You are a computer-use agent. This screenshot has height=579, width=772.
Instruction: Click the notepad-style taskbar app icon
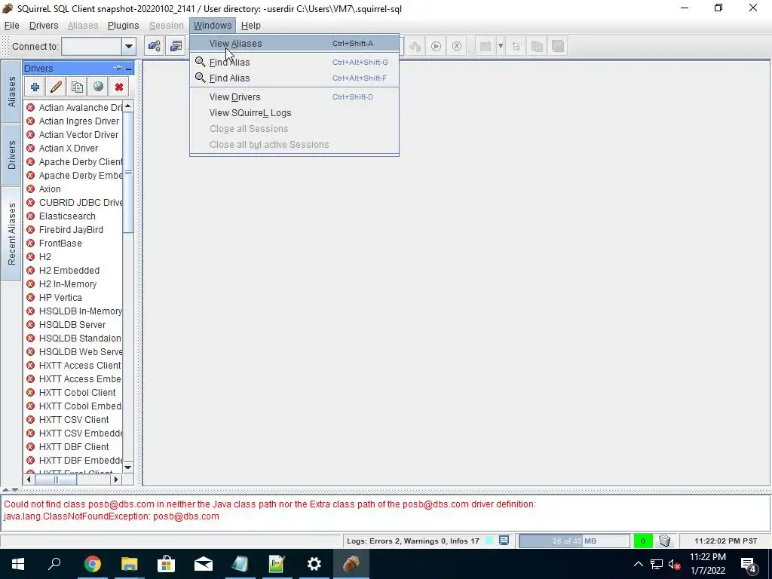(240, 564)
